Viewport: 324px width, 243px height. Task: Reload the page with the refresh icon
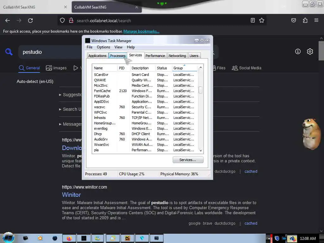tap(30, 21)
